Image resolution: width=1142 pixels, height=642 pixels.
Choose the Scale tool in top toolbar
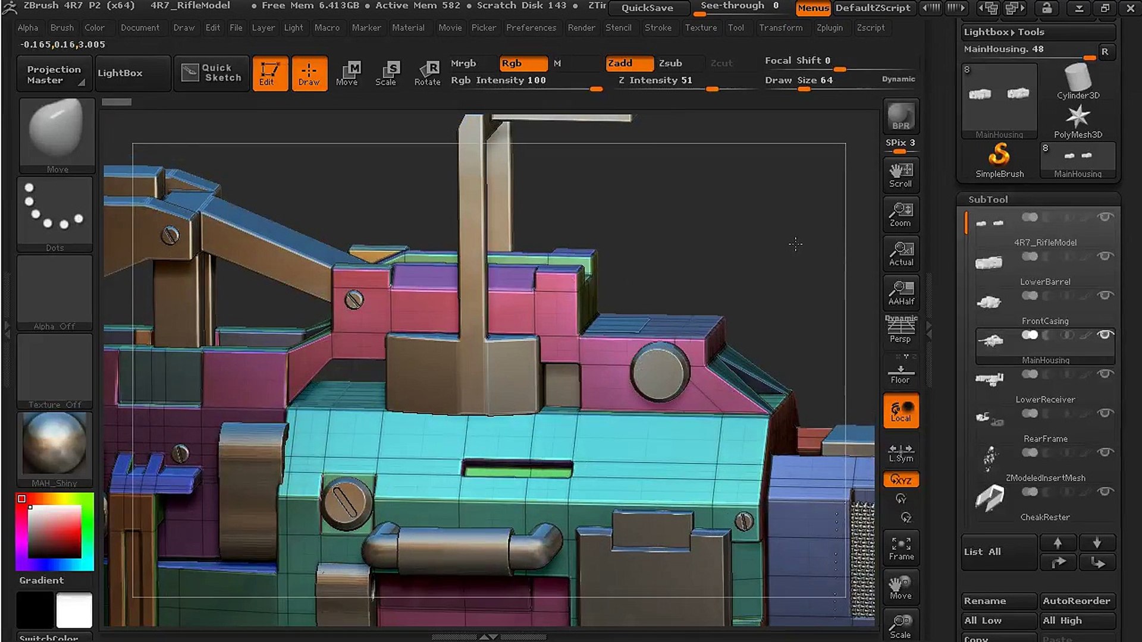click(386, 74)
